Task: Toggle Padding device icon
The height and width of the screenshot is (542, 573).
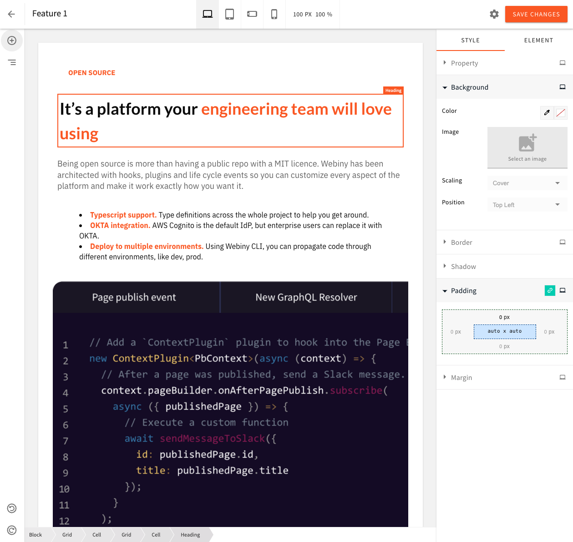Action: tap(563, 290)
